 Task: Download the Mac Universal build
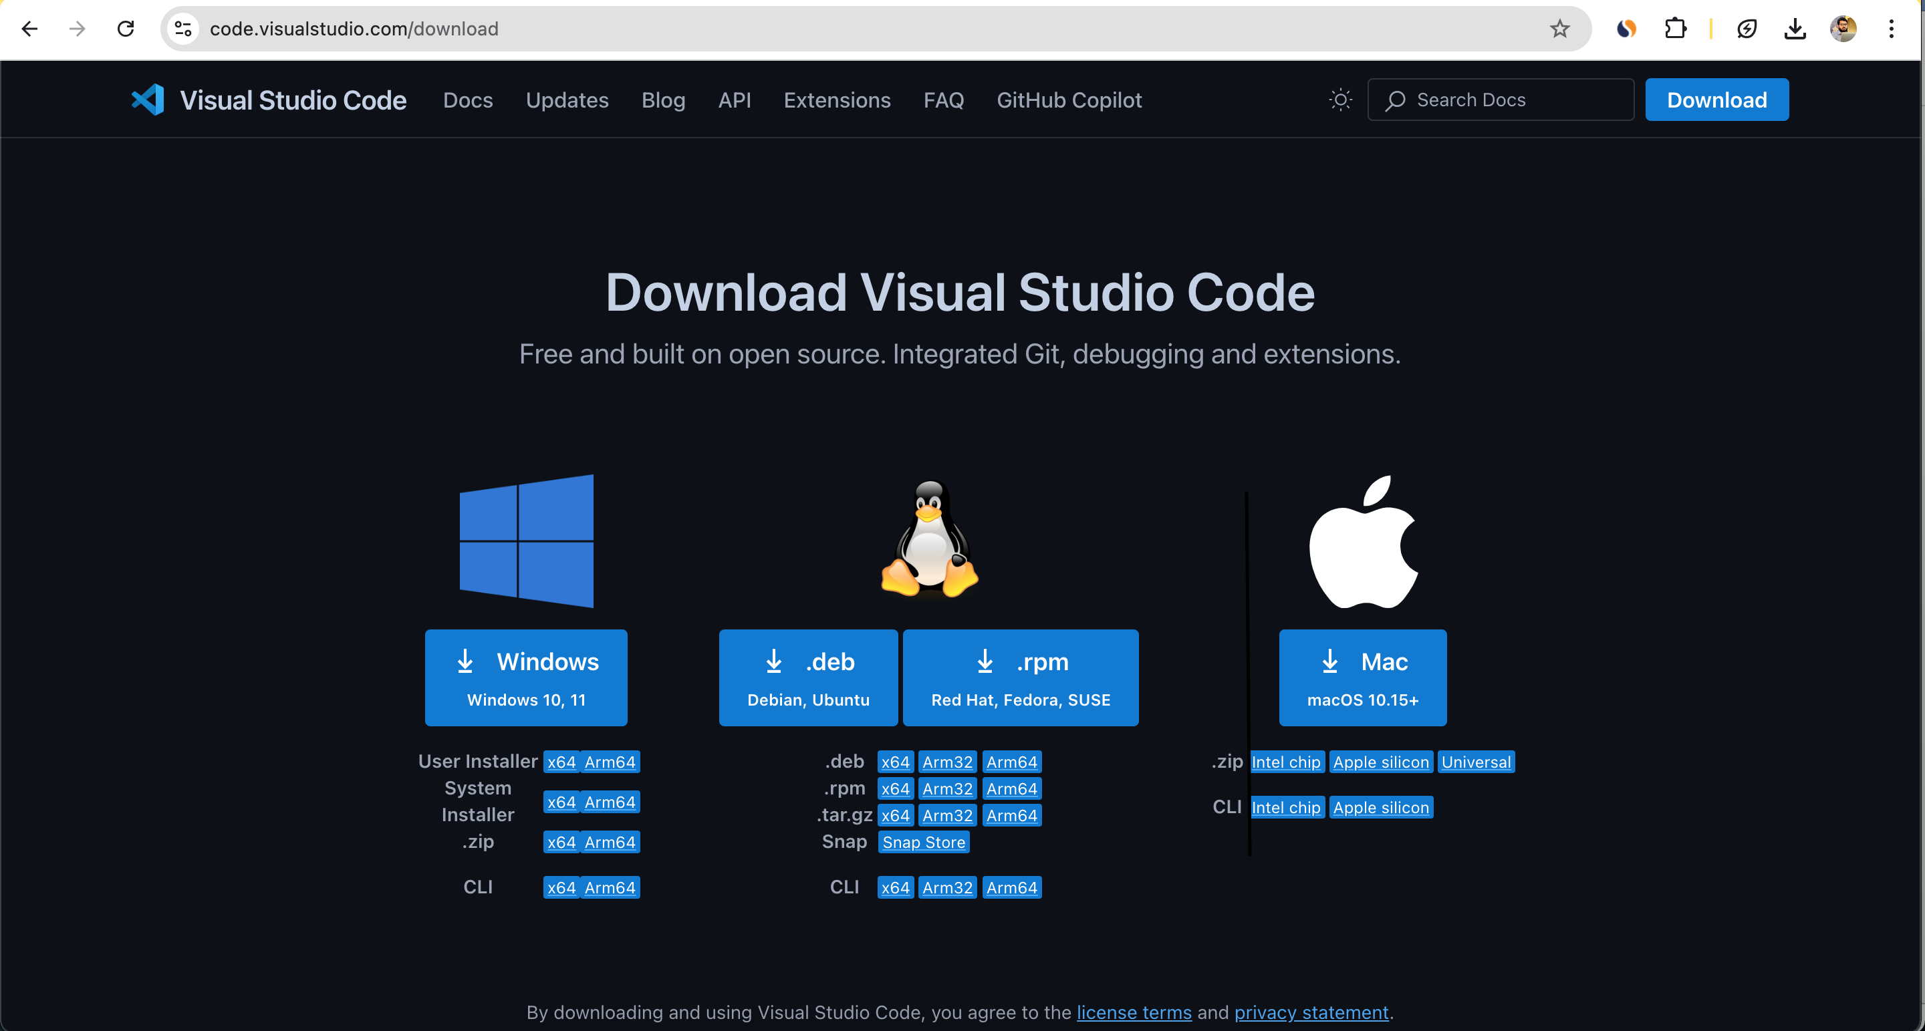(x=1476, y=761)
